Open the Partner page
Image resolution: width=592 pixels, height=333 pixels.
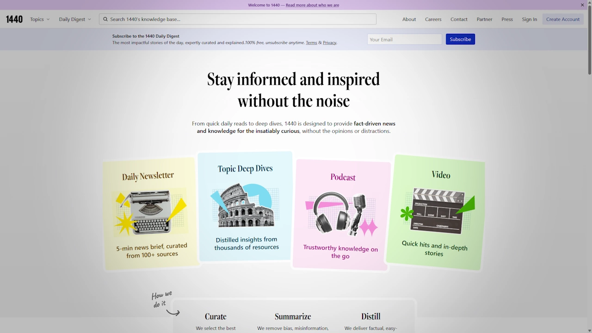pos(485,19)
